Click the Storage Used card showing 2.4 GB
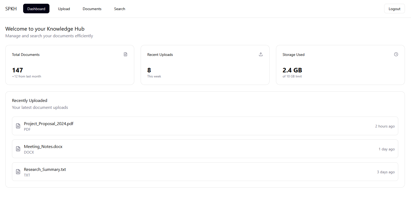 point(340,65)
